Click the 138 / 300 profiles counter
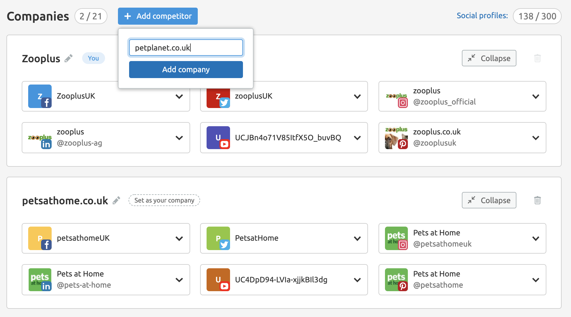Viewport: 571px width, 317px height. [x=537, y=16]
